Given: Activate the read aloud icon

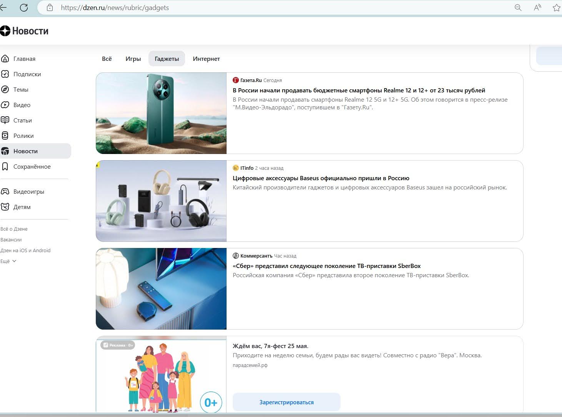Looking at the screenshot, I should 537,7.
